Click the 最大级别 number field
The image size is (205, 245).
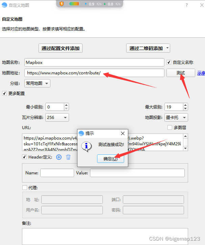(174, 107)
